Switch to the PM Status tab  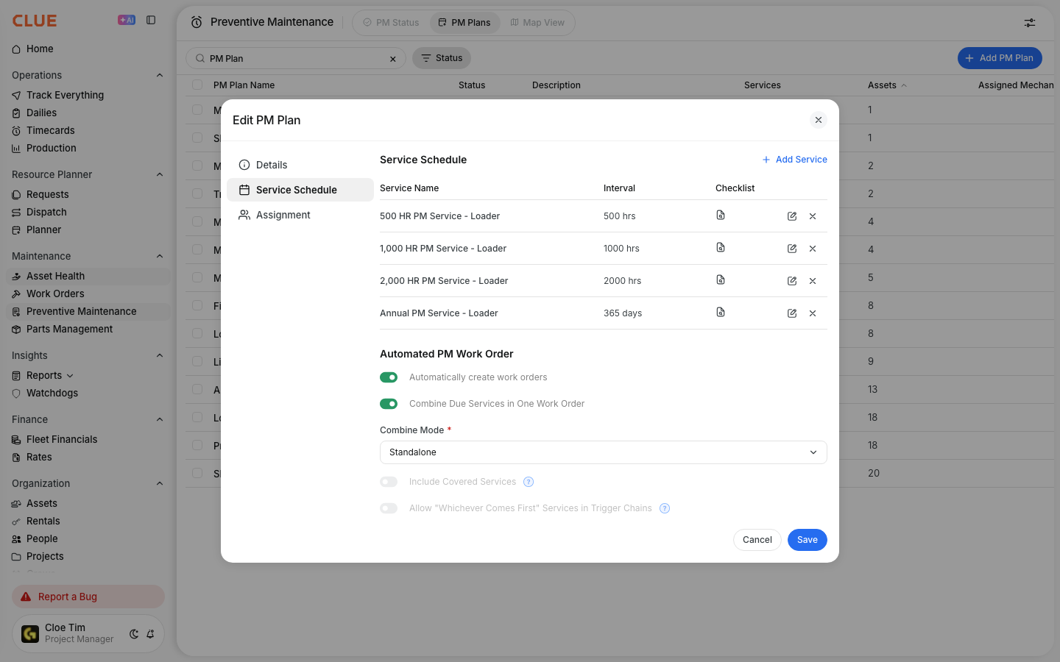point(392,23)
